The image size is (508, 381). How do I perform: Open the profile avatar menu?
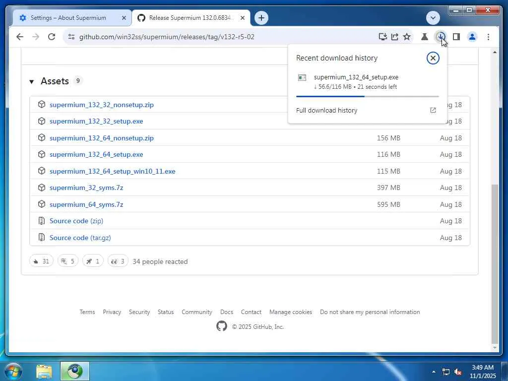point(472,37)
